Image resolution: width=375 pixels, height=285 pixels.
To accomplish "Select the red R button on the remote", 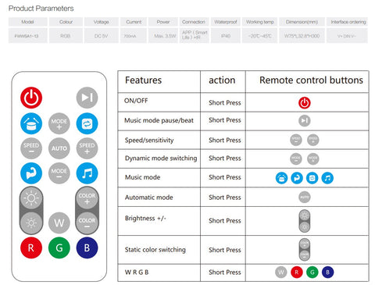I will [x=31, y=248].
